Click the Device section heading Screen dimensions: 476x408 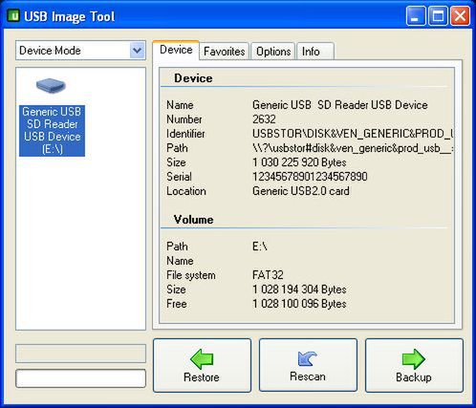tap(193, 78)
